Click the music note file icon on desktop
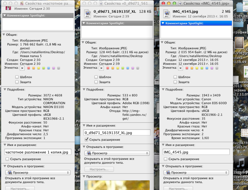248x190 pixels. click(x=240, y=164)
